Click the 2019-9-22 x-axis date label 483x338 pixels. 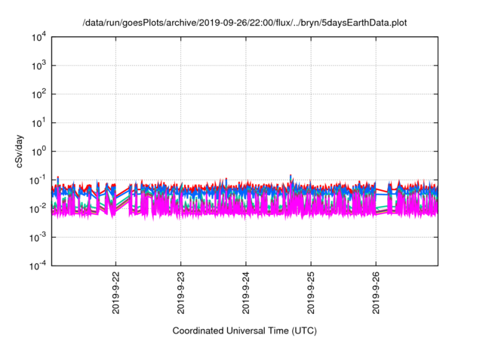(115, 293)
